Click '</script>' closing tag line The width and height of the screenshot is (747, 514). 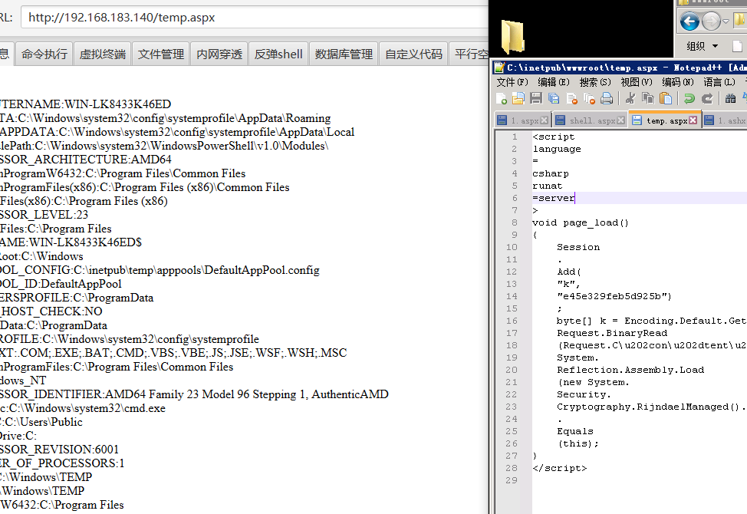pyautogui.click(x=560, y=468)
